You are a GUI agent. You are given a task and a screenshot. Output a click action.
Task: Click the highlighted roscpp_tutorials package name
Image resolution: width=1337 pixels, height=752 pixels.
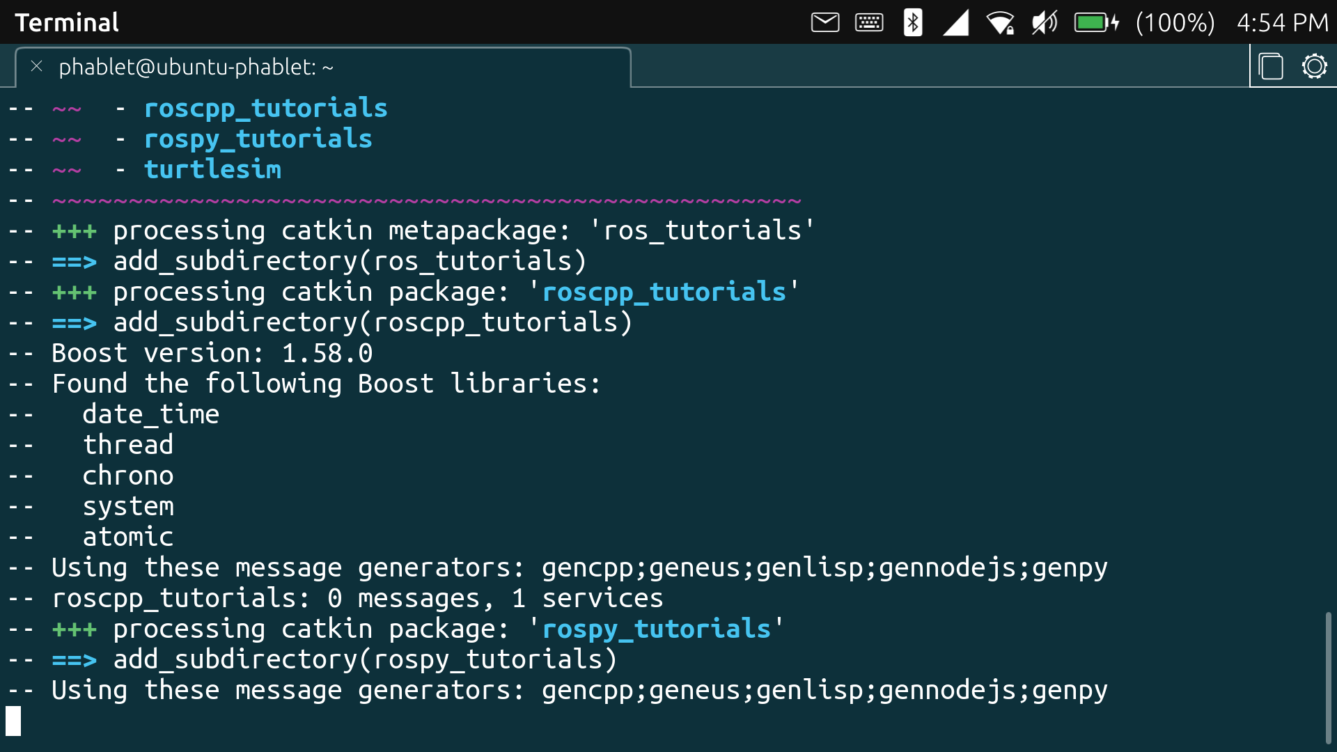pos(665,292)
